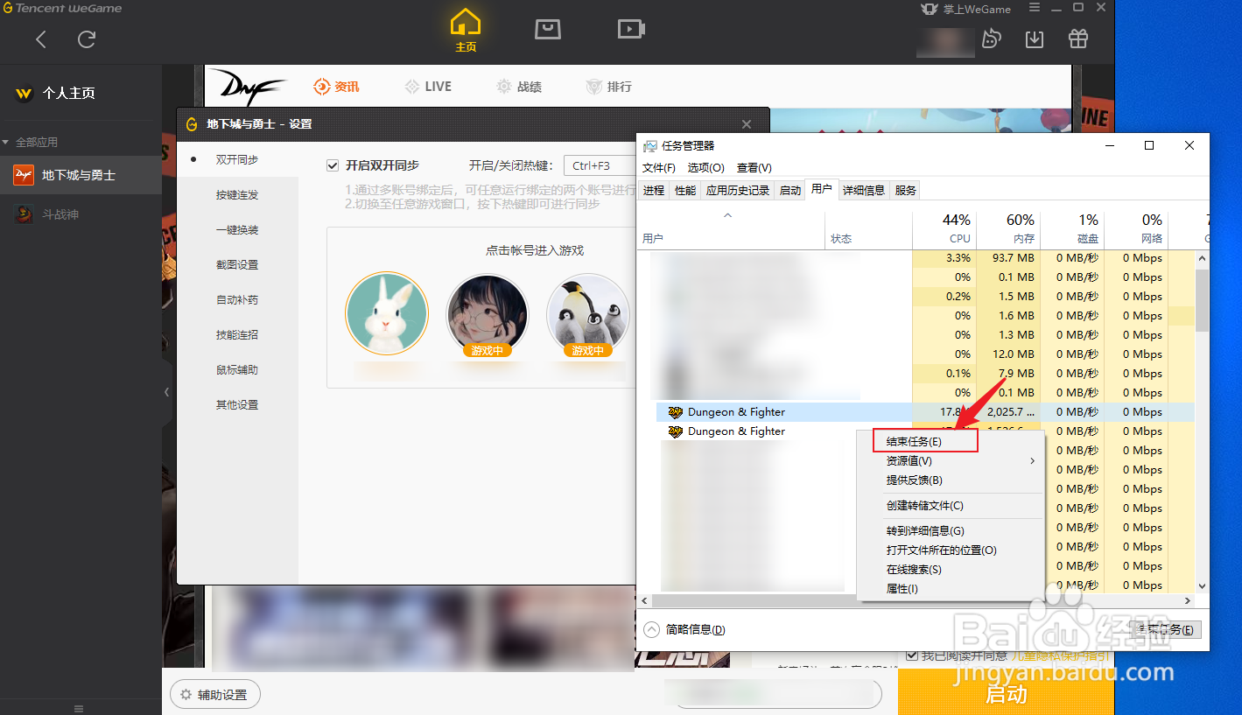The width and height of the screenshot is (1242, 715).
Task: Open WeGame title bar menu icon
Action: tap(1035, 8)
